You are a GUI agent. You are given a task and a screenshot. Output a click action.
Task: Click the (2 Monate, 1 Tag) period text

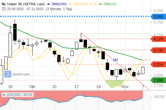click(x=59, y=9)
